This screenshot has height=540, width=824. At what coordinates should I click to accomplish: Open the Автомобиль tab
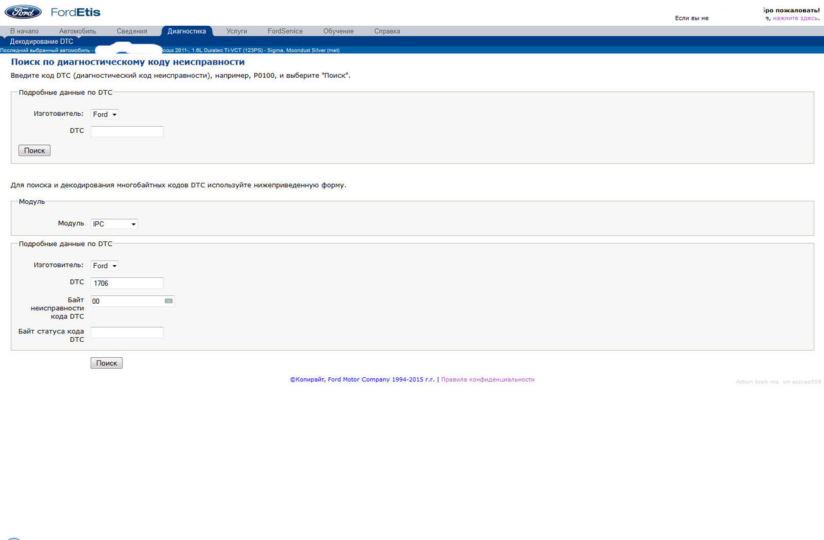pos(77,31)
